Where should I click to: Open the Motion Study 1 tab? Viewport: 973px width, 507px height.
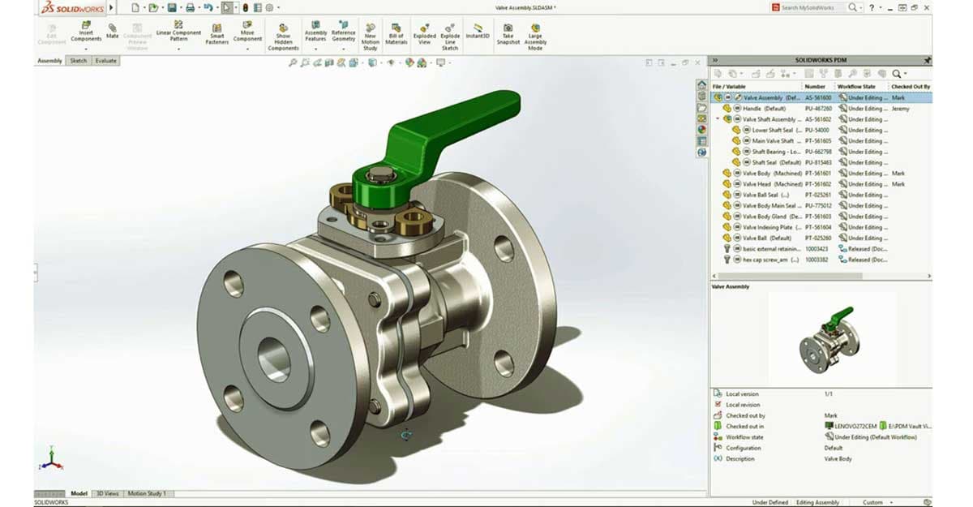tap(147, 494)
